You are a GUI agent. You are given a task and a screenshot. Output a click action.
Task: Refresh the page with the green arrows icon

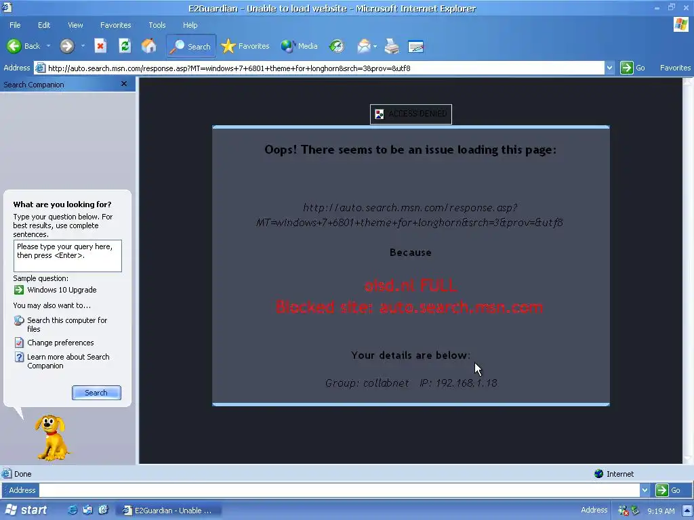[x=125, y=46]
